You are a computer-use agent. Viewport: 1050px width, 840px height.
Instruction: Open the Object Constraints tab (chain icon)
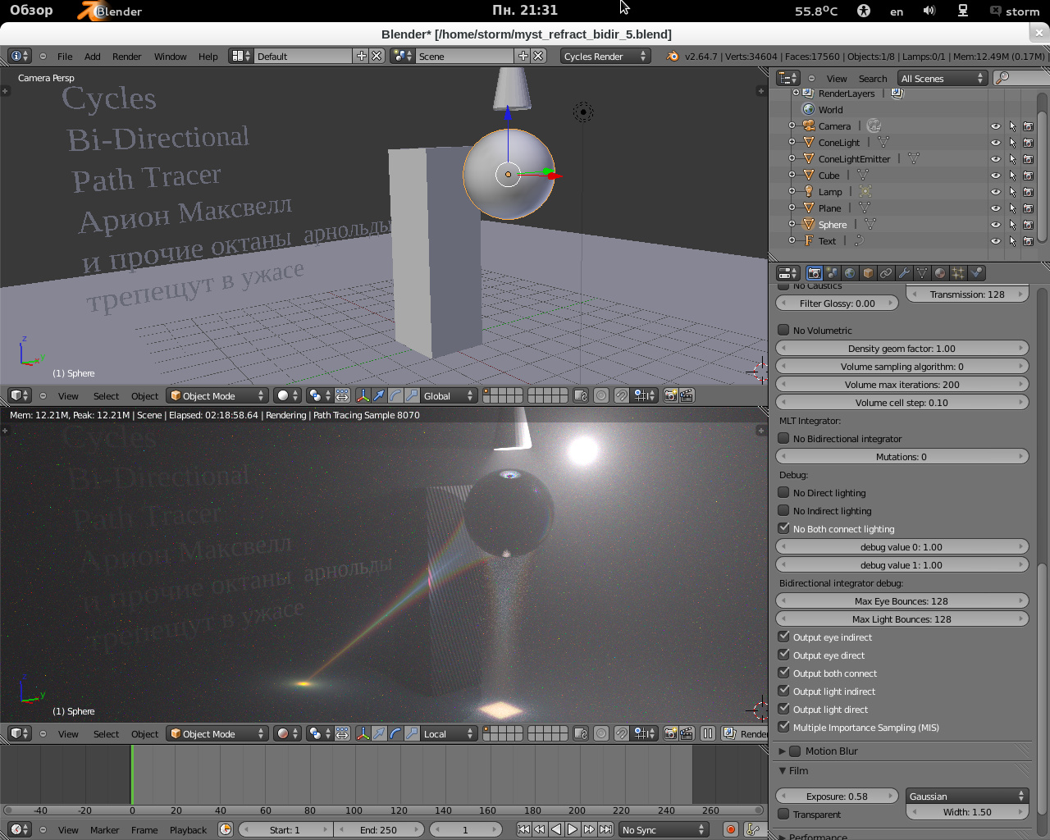886,273
